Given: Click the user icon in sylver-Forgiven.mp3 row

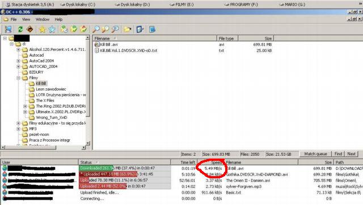Looking at the screenshot, I should (x=5, y=186).
